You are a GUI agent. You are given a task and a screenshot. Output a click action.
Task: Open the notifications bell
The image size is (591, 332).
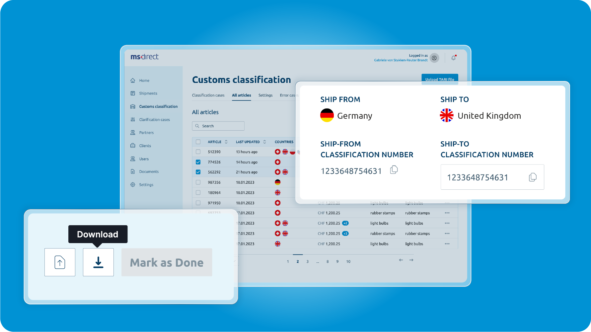(454, 58)
